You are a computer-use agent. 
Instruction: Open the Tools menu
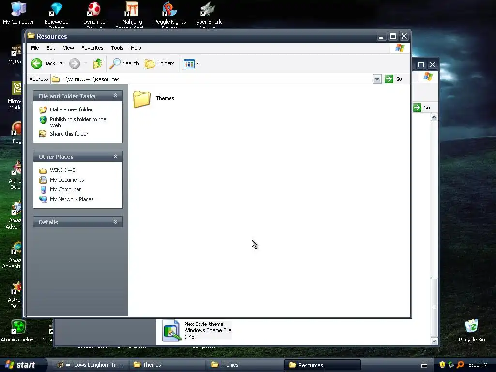click(x=117, y=48)
